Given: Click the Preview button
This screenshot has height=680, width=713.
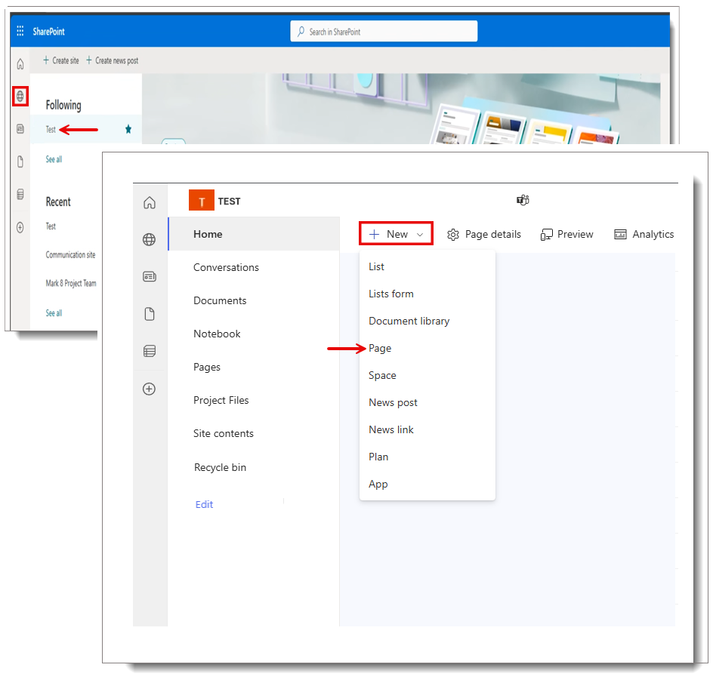Looking at the screenshot, I should (567, 234).
